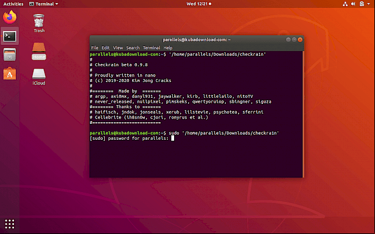The image size is (375, 234).
Task: Open Activities overview
Action: coord(13,4)
